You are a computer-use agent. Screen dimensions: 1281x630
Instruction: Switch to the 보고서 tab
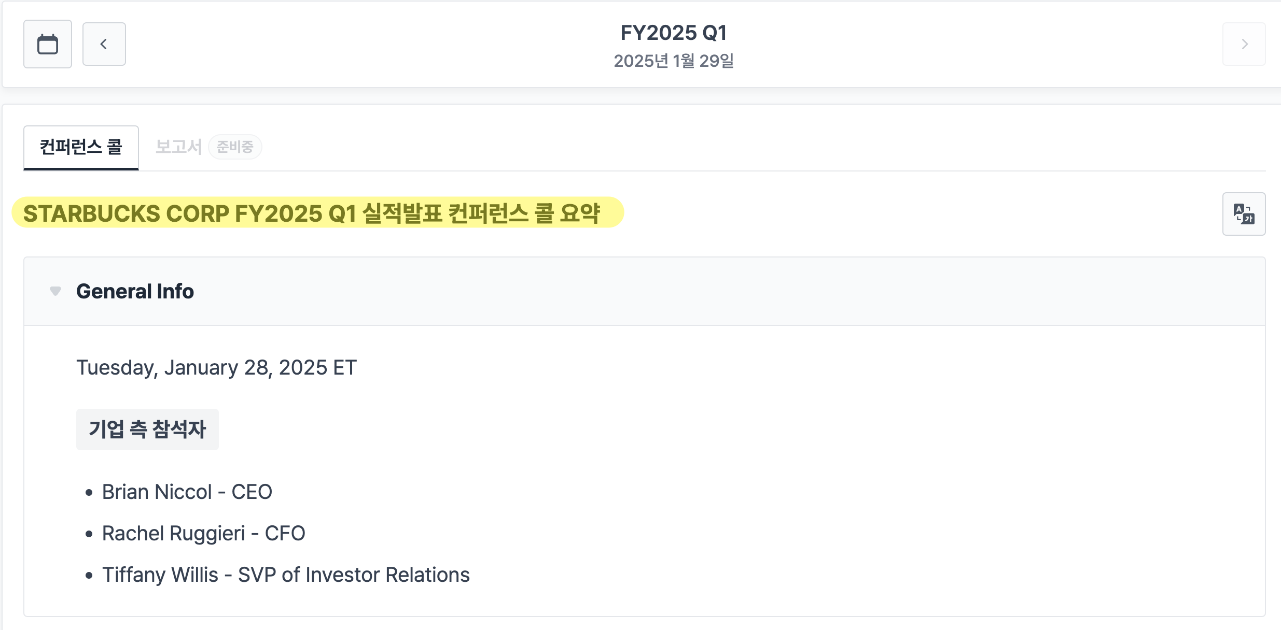coord(178,147)
